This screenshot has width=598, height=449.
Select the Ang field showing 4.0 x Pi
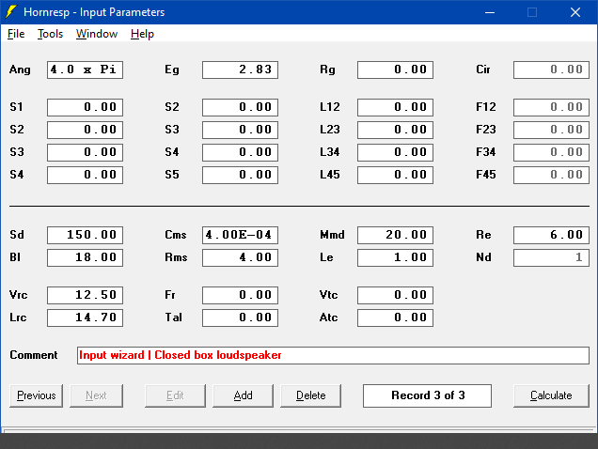(85, 70)
